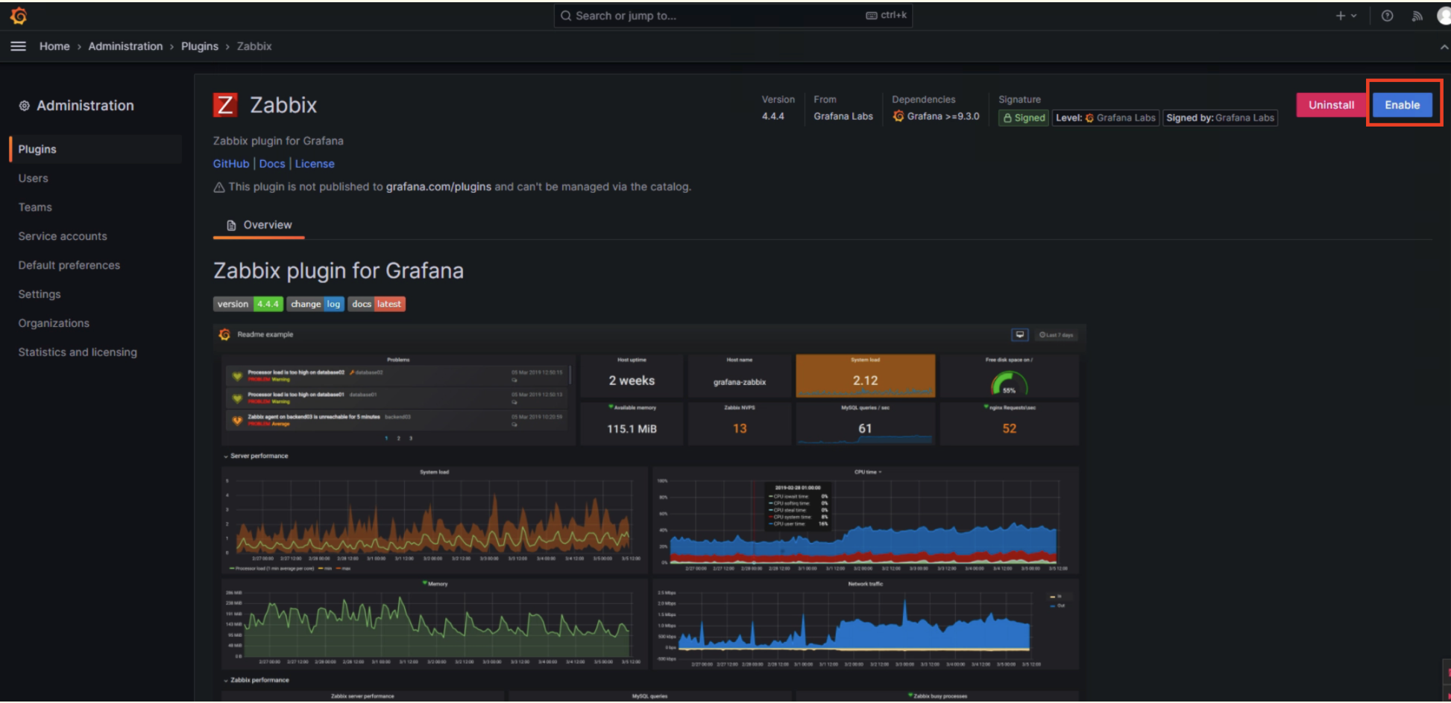Viewport: 1451px width, 703px height.
Task: Click the warning triangle icon
Action: pos(219,187)
